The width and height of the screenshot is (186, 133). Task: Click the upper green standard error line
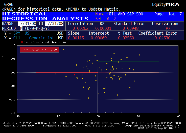(x=129, y=62)
